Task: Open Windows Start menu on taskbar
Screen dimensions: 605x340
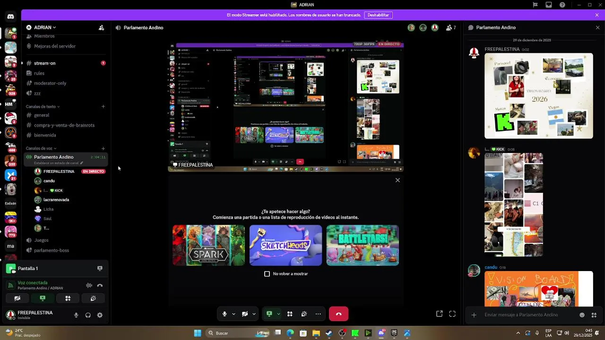Action: (x=198, y=333)
